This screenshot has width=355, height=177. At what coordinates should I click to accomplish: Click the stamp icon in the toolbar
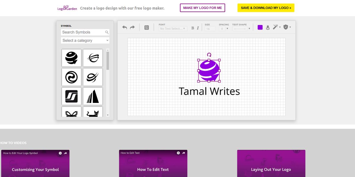[x=268, y=27]
